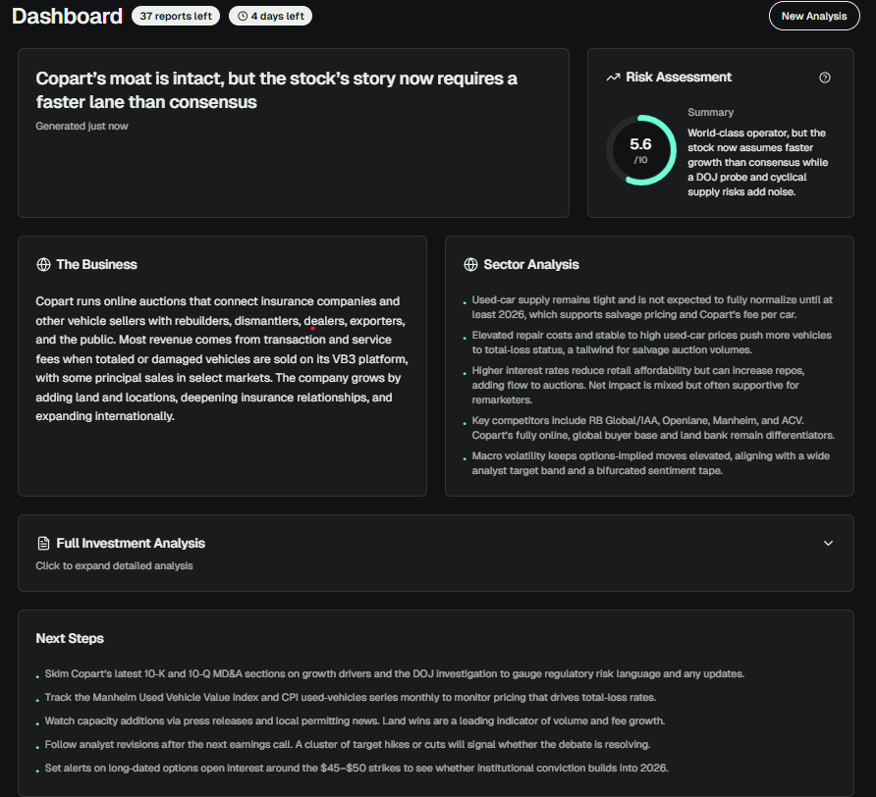Click the Risk Assessment heading
876x797 pixels.
[679, 78]
